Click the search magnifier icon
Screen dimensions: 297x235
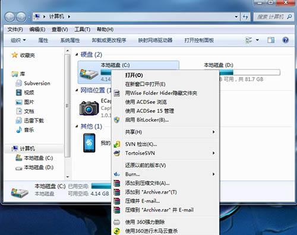point(289,17)
